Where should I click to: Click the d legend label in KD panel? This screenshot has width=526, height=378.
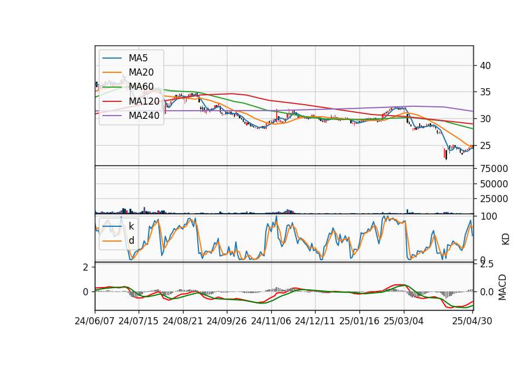131,240
